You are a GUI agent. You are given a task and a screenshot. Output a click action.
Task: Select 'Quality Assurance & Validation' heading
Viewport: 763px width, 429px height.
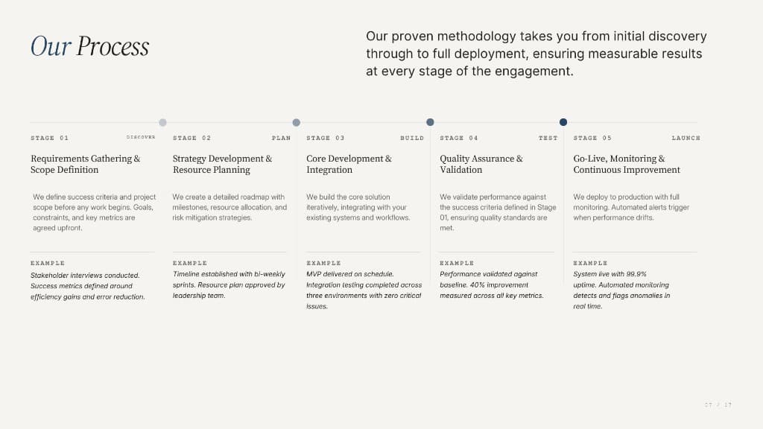481,165
